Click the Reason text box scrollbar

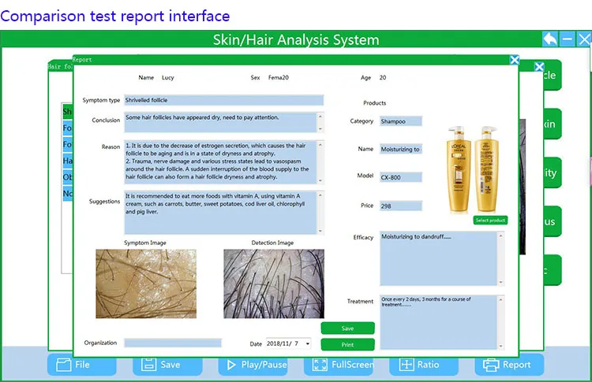(320, 161)
